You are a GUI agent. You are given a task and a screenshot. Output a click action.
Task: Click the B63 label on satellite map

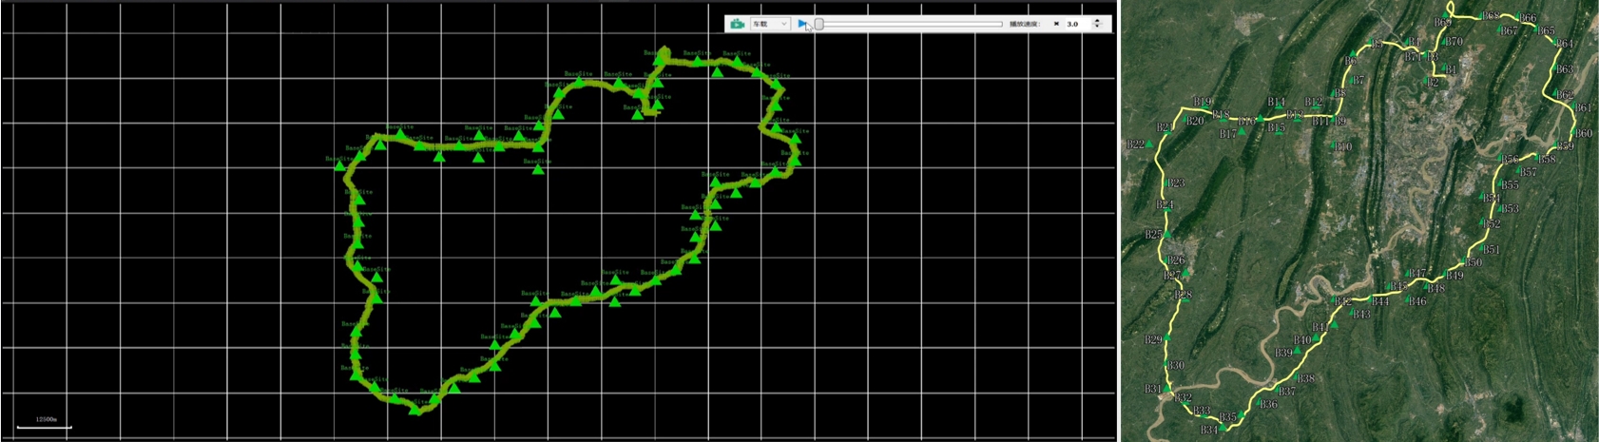1566,69
